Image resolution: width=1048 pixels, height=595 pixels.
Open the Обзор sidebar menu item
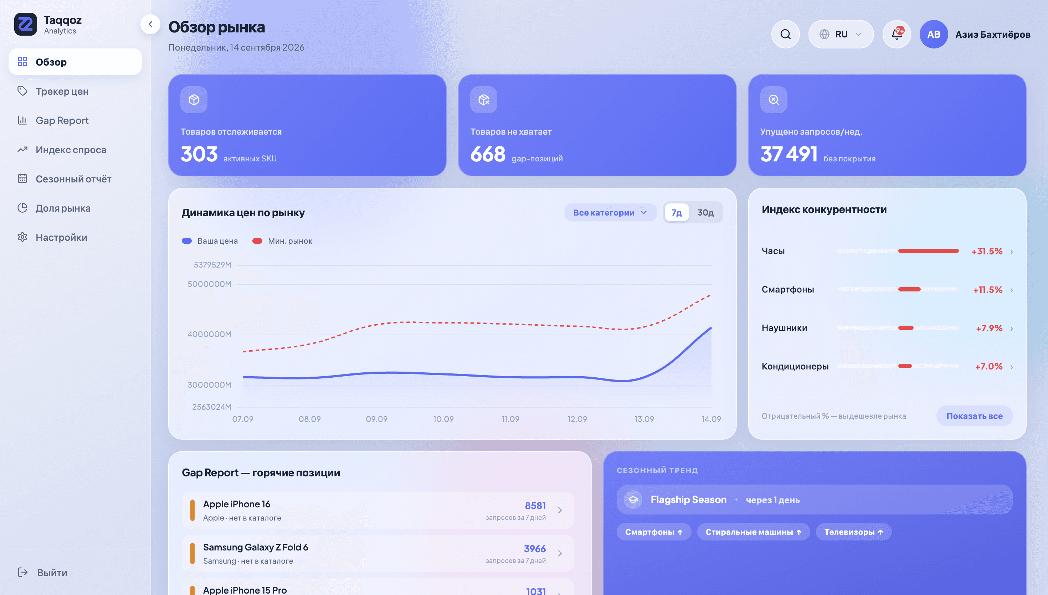click(x=75, y=62)
